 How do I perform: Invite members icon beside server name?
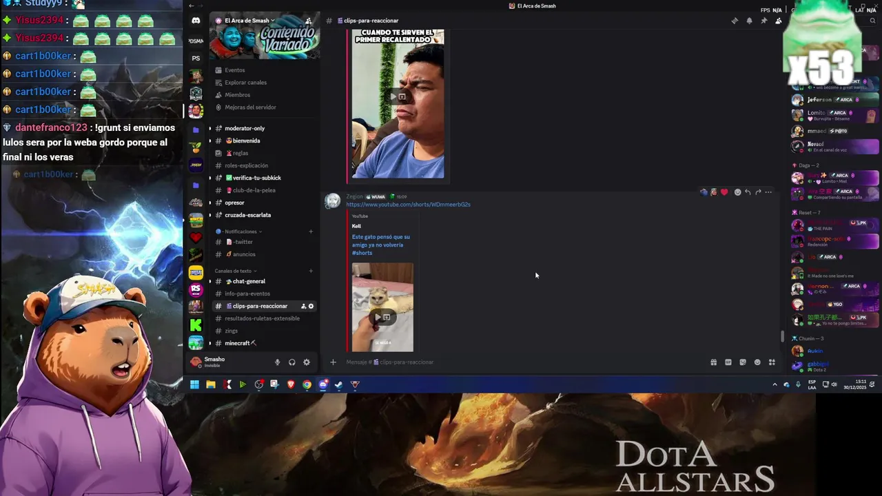click(308, 21)
